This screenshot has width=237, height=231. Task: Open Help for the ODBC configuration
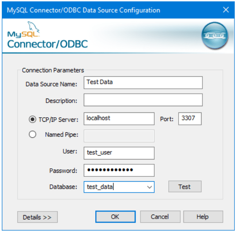203,217
